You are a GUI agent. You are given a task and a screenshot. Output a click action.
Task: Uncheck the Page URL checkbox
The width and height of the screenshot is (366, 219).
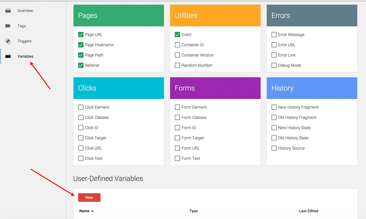(x=81, y=35)
